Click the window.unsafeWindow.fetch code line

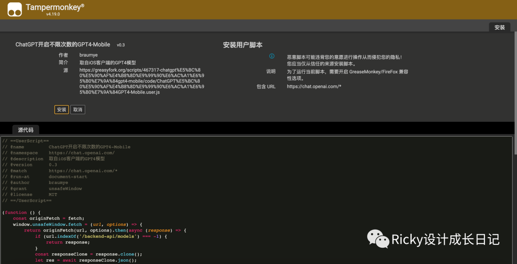(x=78, y=224)
